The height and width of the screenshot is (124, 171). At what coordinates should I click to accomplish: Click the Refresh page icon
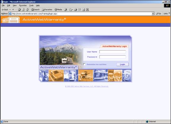23,10
